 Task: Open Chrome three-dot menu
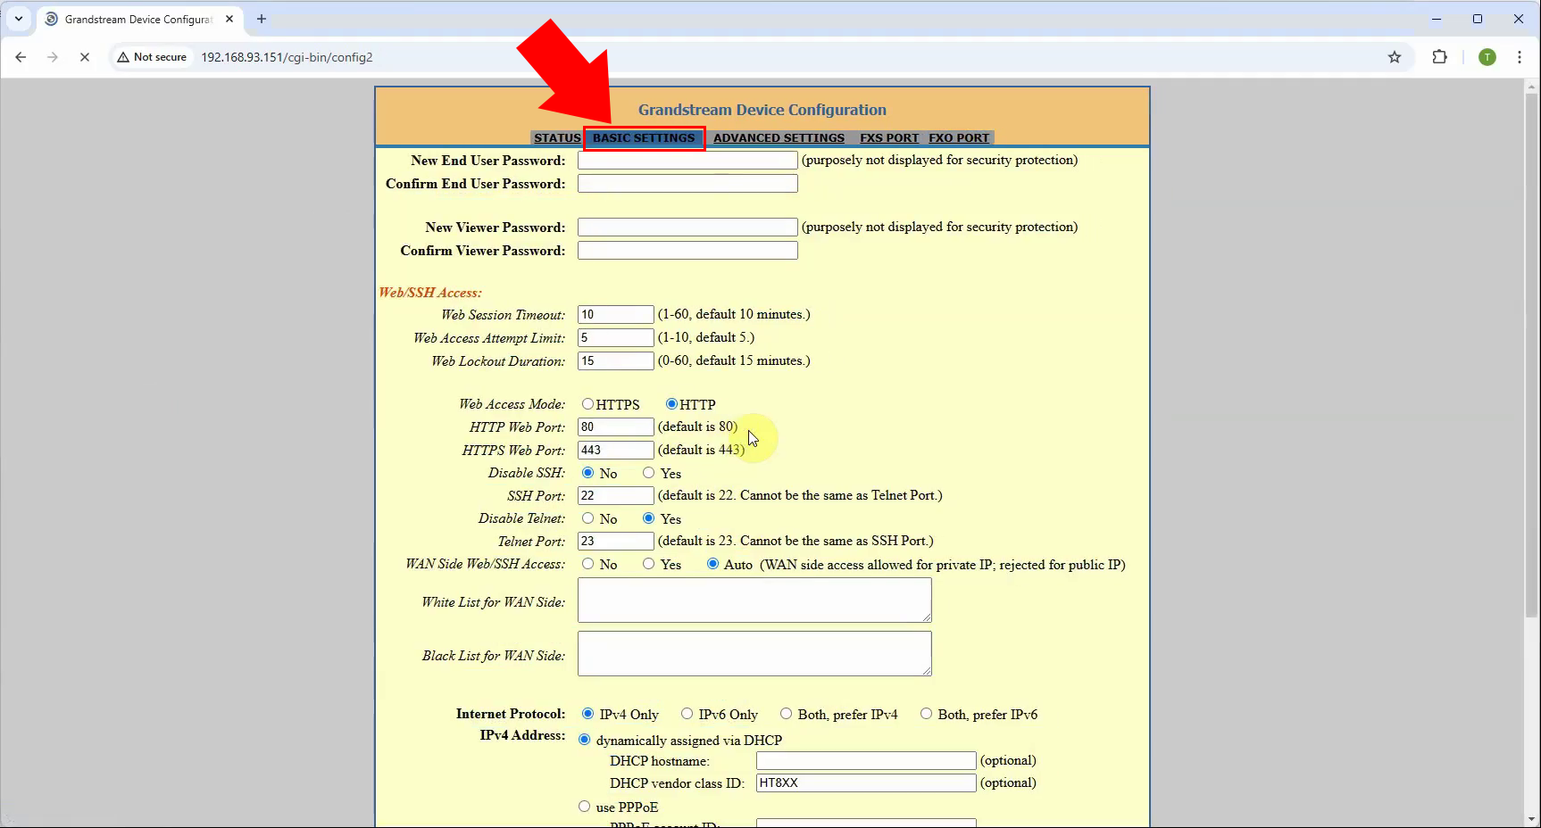1519,57
